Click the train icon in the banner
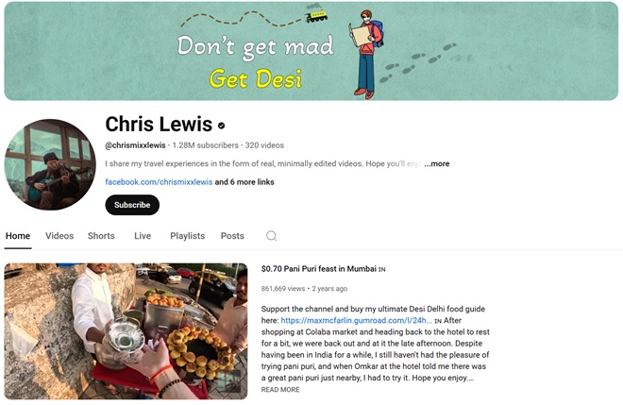Viewport: 623px width, 405px height. (x=316, y=15)
